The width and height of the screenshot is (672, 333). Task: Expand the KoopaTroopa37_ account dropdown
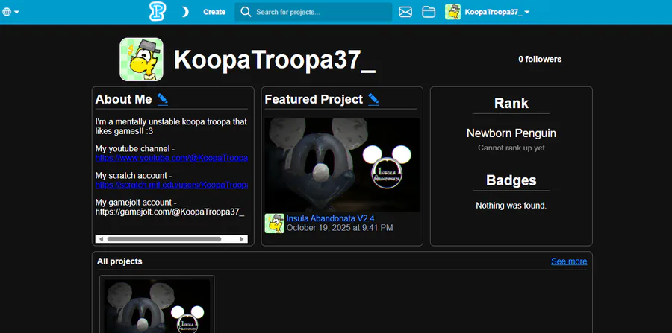[x=497, y=12]
